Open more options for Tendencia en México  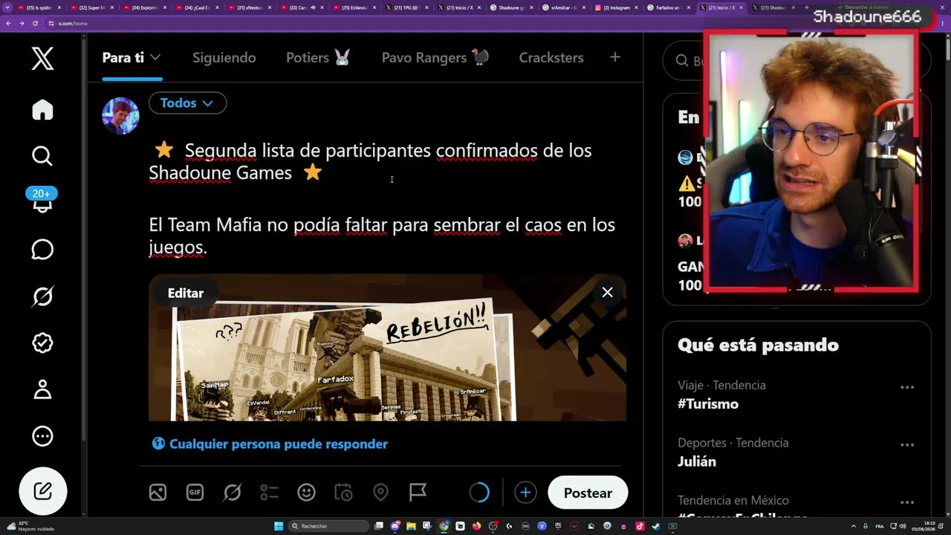pyautogui.click(x=906, y=502)
